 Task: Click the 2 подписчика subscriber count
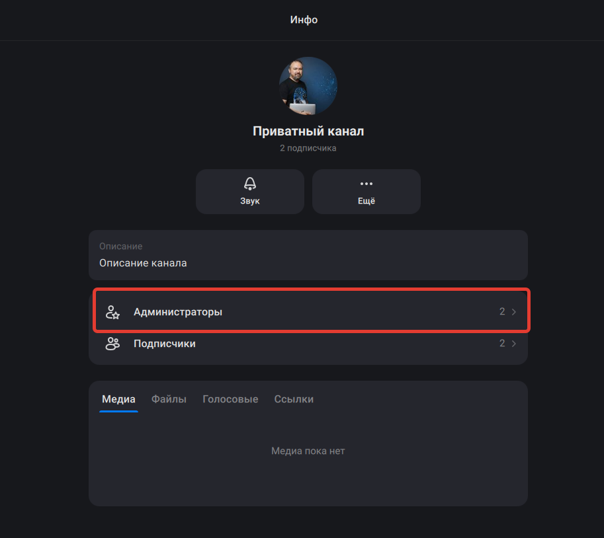coord(308,147)
